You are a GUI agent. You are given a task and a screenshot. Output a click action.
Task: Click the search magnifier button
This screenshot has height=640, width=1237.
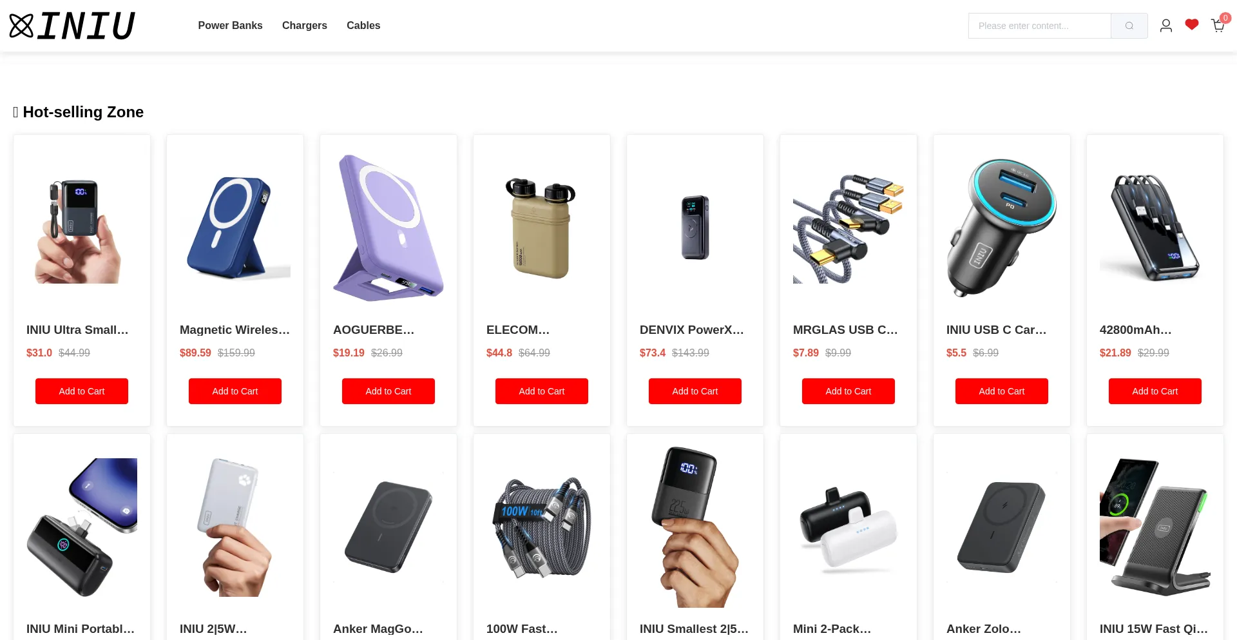(x=1129, y=26)
